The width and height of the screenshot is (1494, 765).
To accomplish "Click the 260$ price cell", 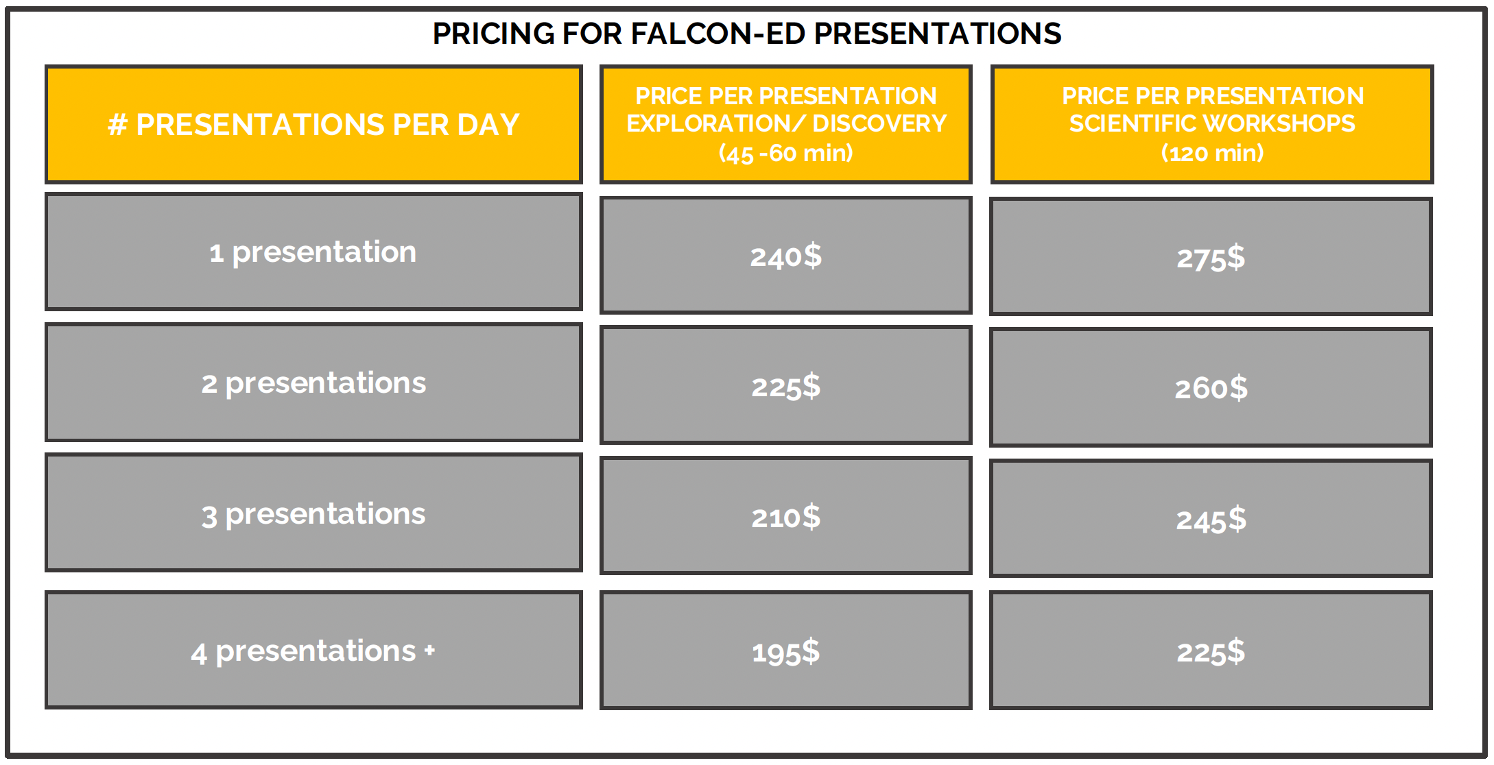I will (x=1211, y=389).
